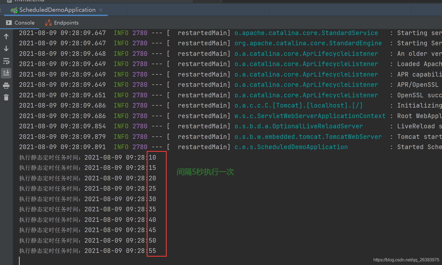The height and width of the screenshot is (265, 442).
Task: Click the Down the Stack Trace arrow
Action: tap(6, 49)
